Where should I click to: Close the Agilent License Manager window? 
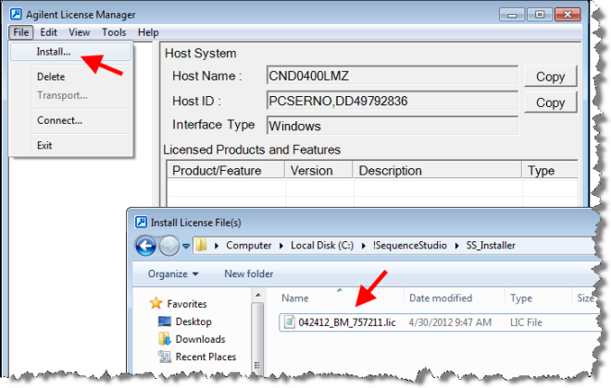tap(567, 15)
